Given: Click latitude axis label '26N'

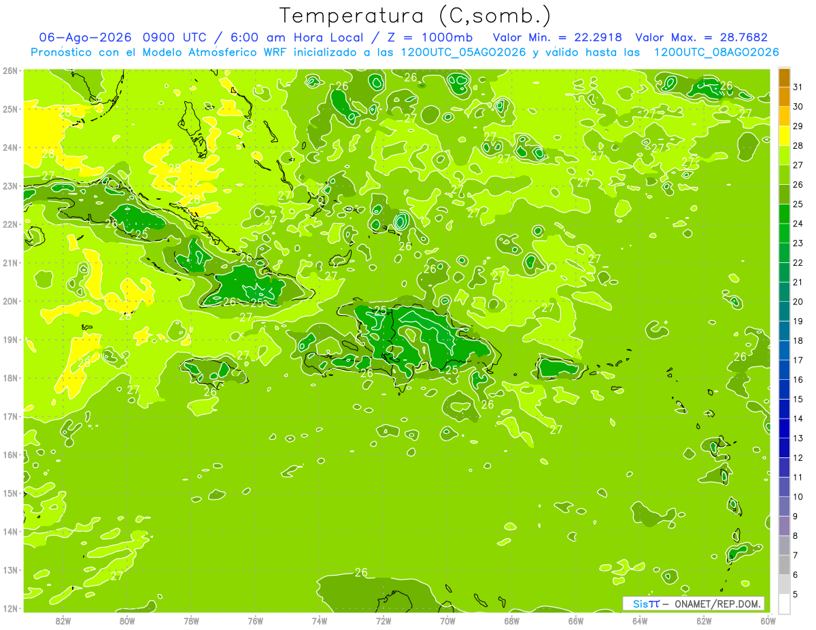Looking at the screenshot, I should pos(11,71).
